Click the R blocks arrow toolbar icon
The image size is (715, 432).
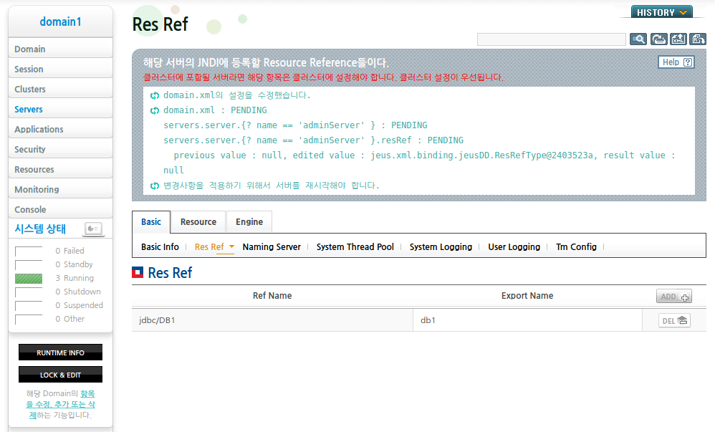[x=698, y=39]
